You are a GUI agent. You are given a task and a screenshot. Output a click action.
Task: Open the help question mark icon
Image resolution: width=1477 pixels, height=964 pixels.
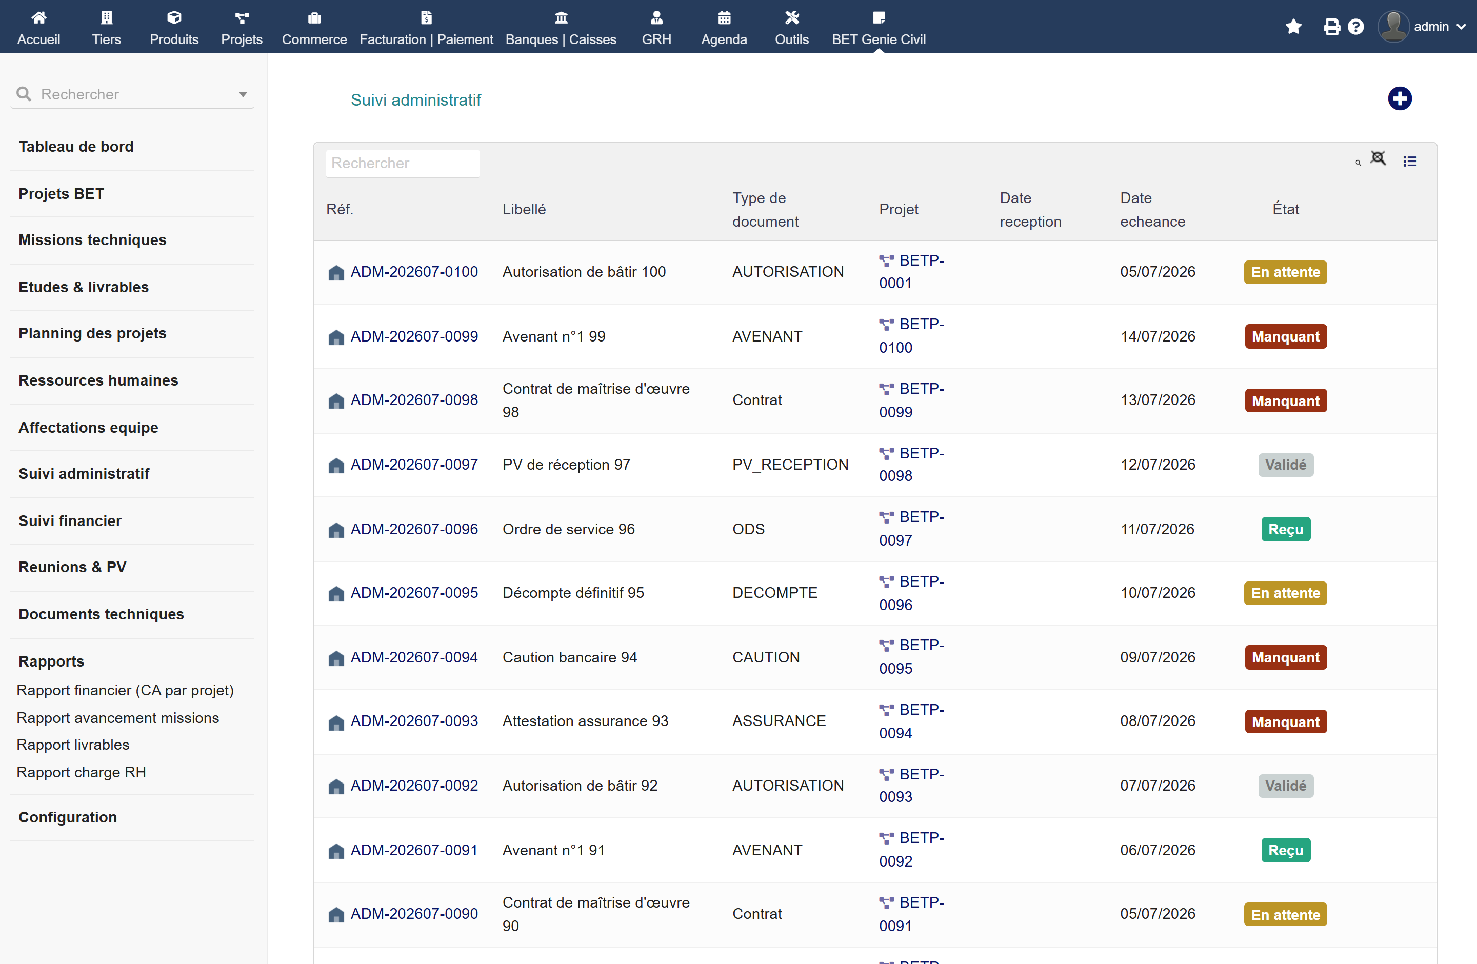(x=1356, y=27)
